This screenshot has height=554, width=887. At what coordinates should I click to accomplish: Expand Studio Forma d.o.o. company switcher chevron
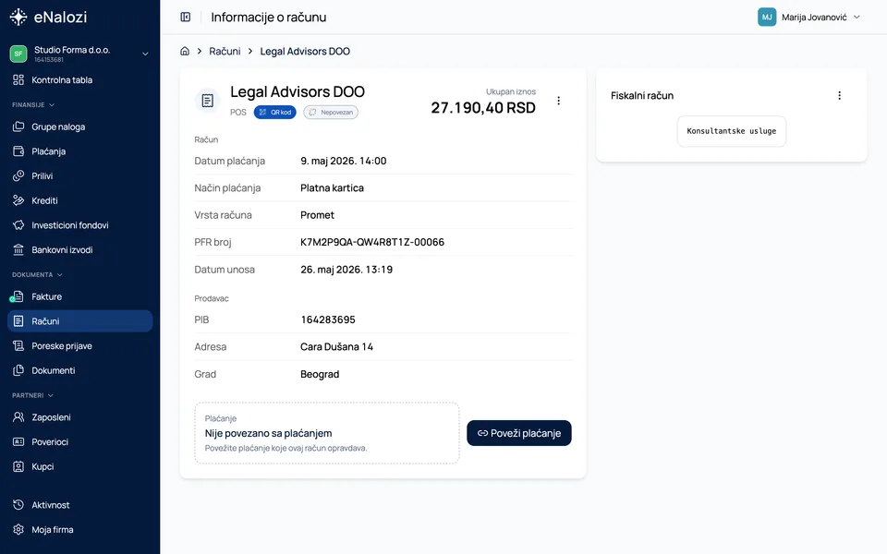pos(145,54)
